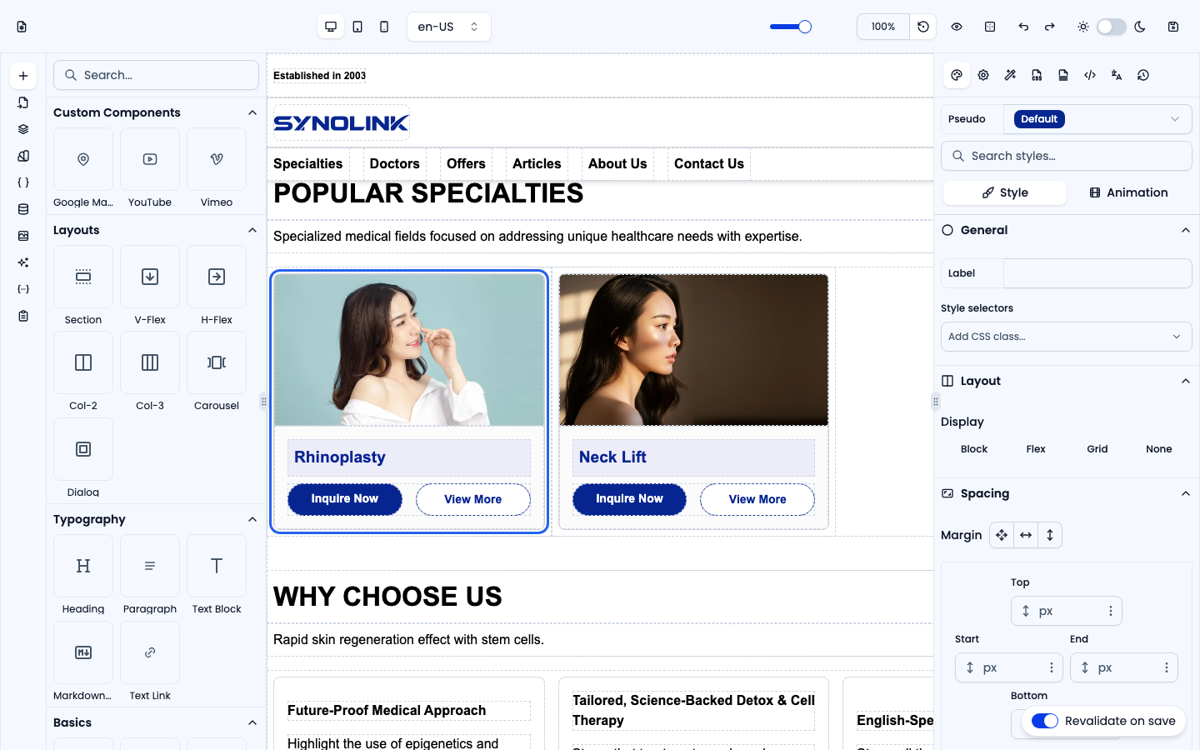Click the reset zoom icon
The width and height of the screenshot is (1200, 750).
pos(923,27)
